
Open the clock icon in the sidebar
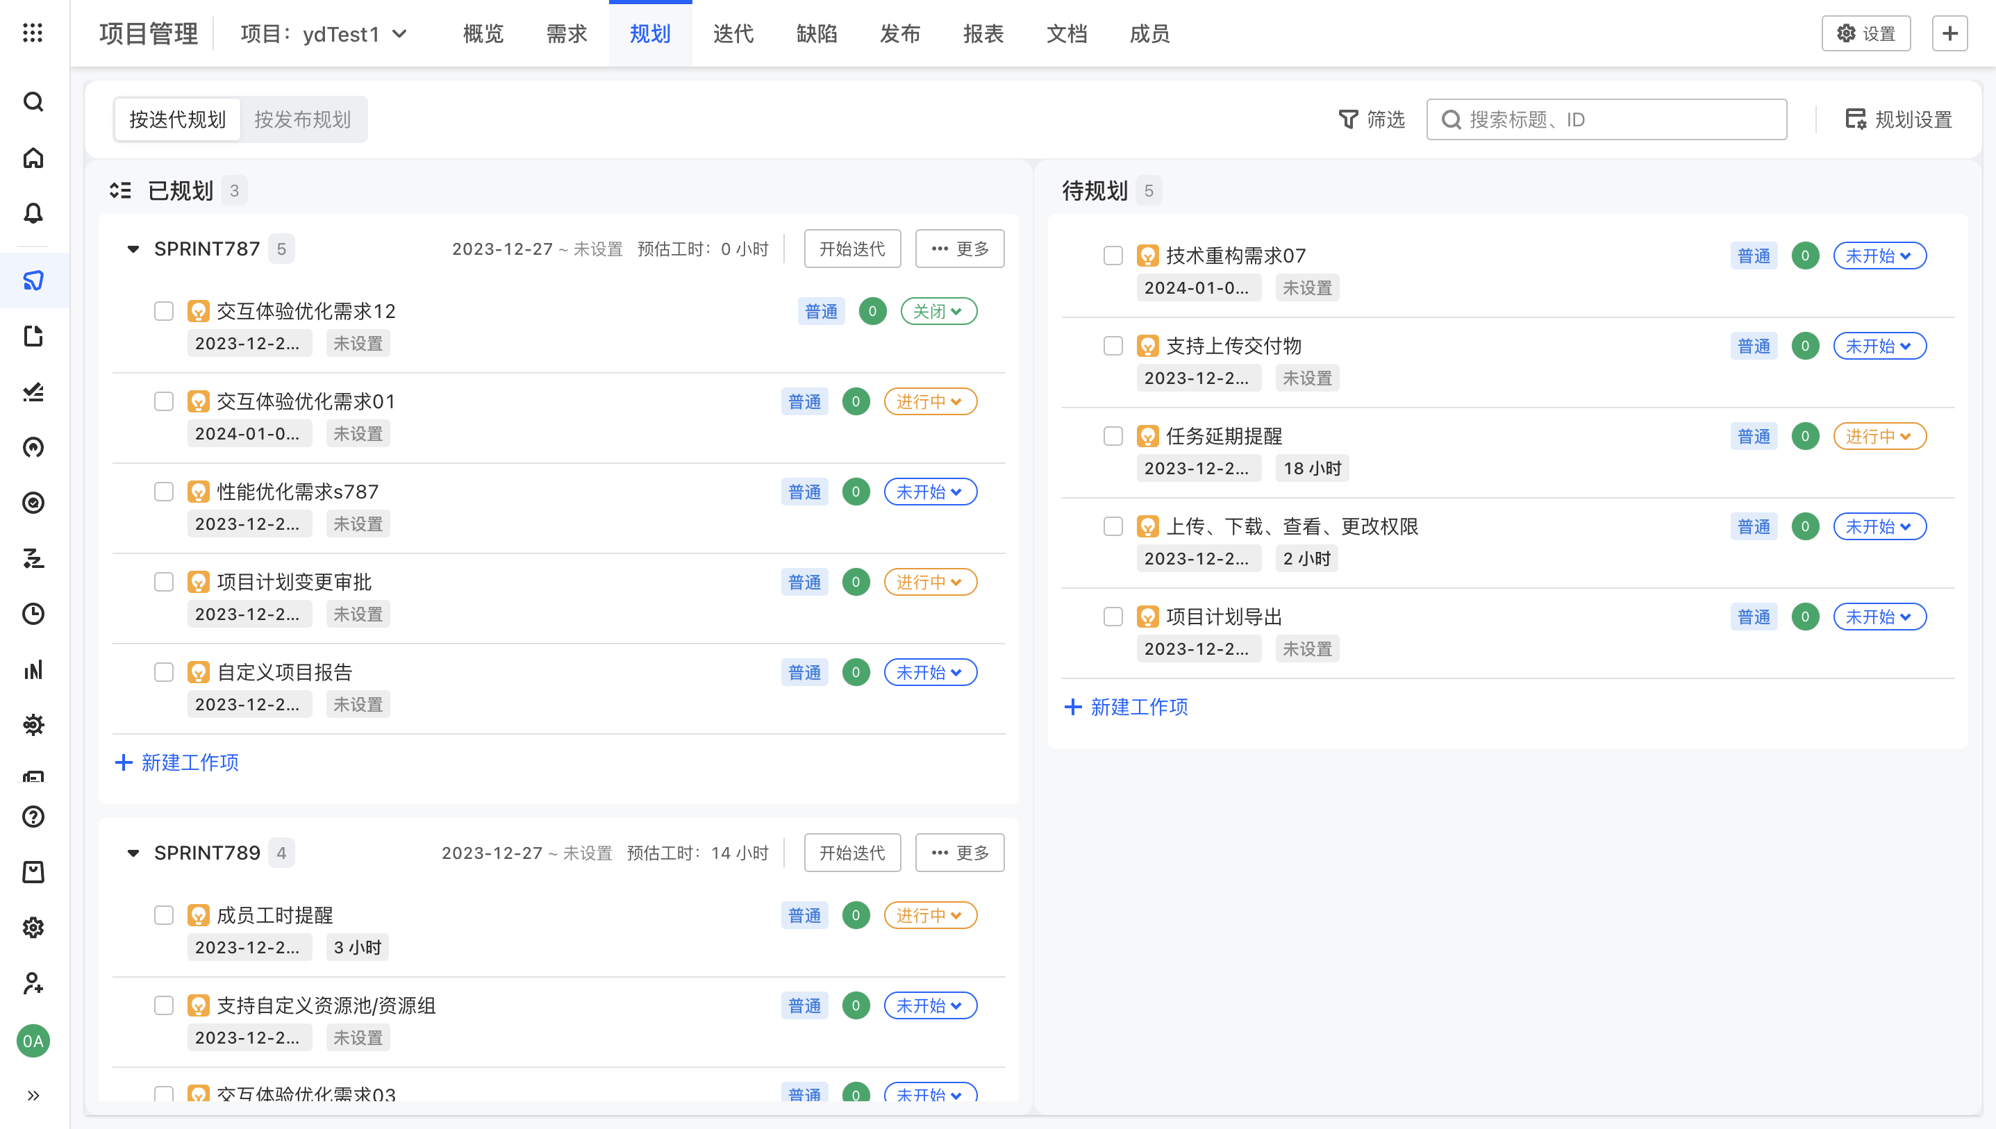point(33,613)
